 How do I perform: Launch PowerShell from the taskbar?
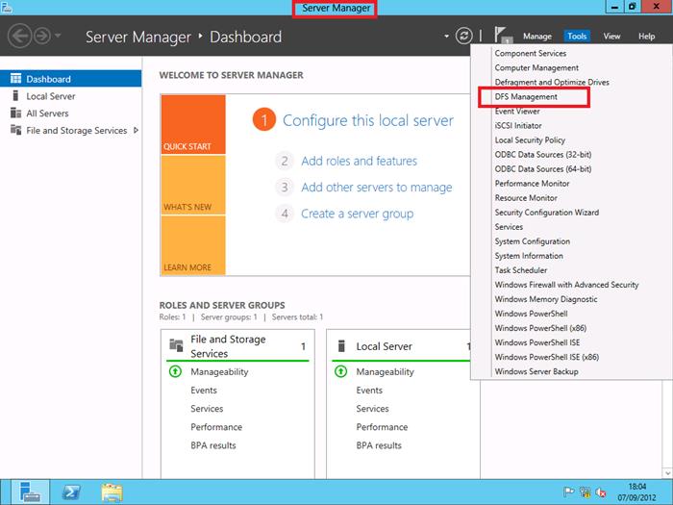tap(71, 492)
